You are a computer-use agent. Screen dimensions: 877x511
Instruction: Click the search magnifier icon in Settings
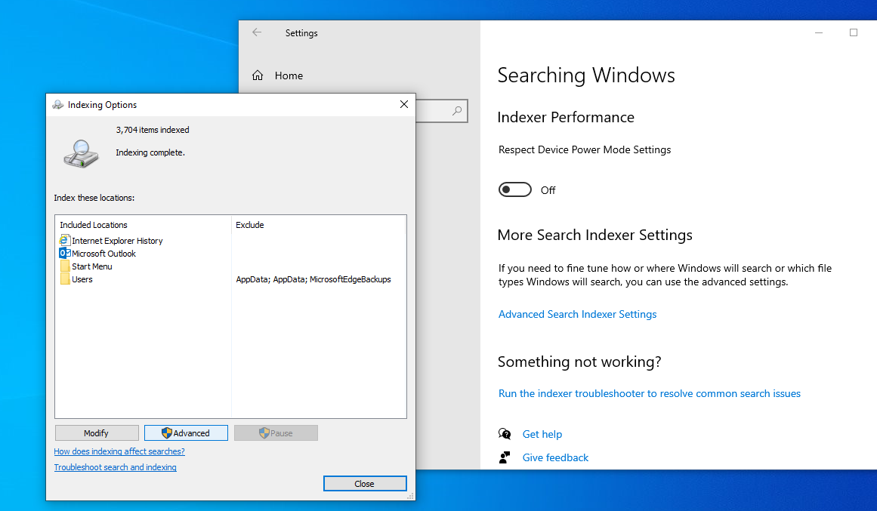pyautogui.click(x=457, y=111)
